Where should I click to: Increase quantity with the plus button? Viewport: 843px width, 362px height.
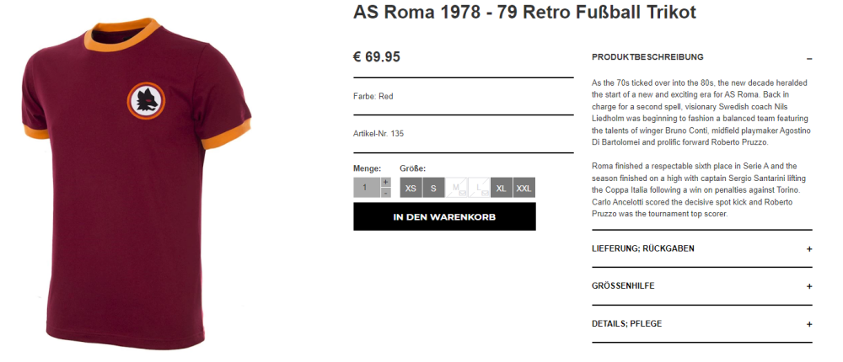pyautogui.click(x=385, y=182)
